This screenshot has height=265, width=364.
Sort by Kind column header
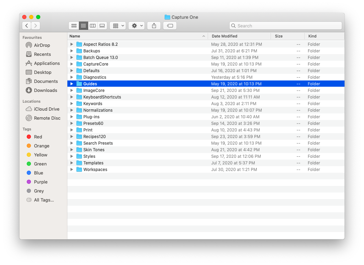324,36
